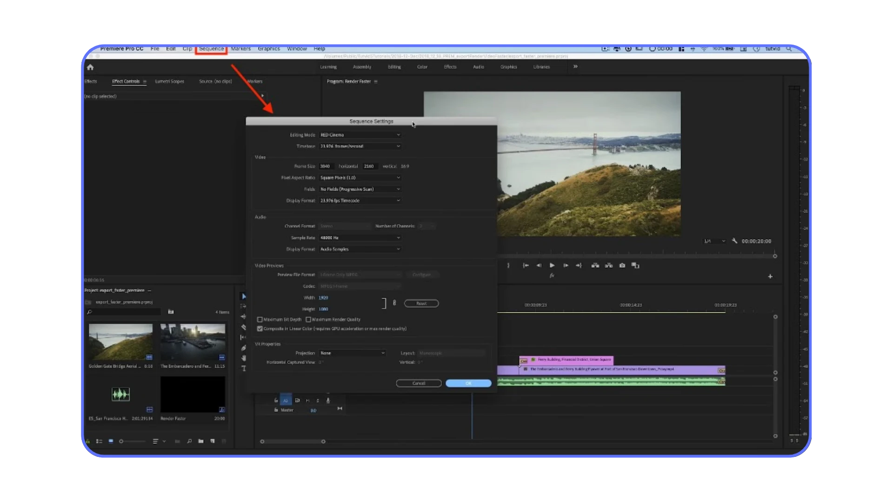Click the Reset button
The image size is (893, 502).
[421, 304]
